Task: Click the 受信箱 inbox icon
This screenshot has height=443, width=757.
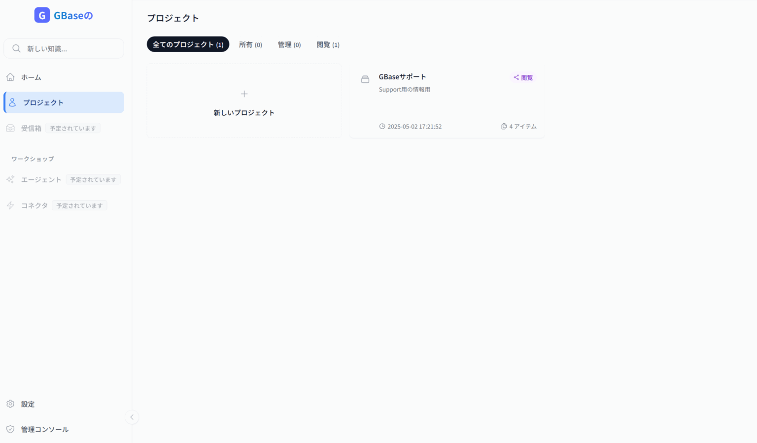Action: pyautogui.click(x=10, y=128)
